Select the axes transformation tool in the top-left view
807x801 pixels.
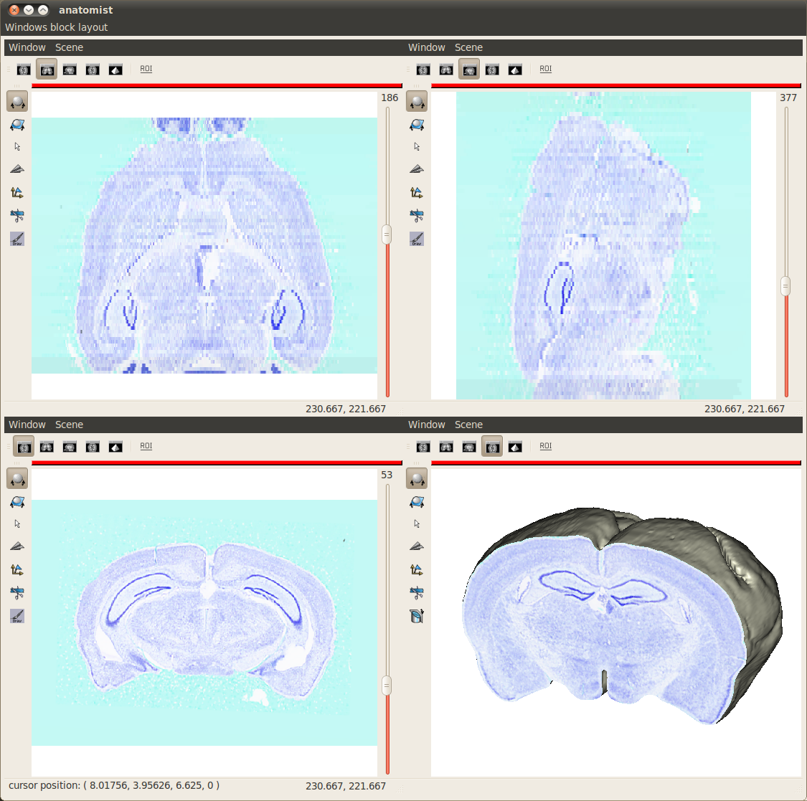click(x=17, y=192)
